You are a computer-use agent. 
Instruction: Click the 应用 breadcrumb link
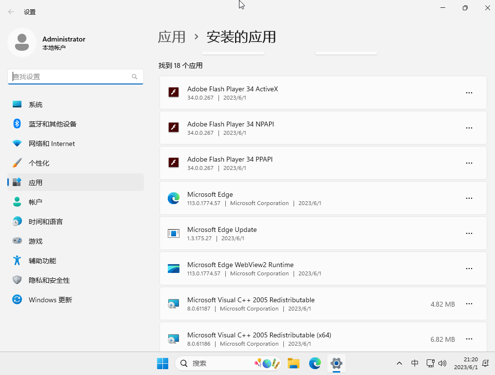click(x=172, y=37)
